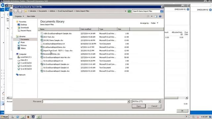
Task: Click the Open button
Action: (139, 106)
